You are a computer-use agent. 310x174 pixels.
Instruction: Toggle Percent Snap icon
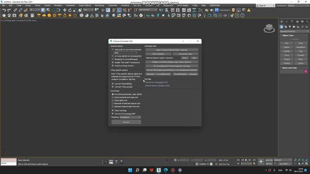click(124, 10)
